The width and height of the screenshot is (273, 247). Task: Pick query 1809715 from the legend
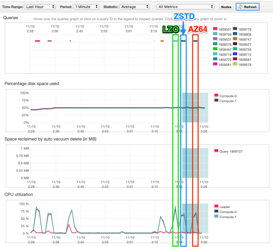pos(244,54)
